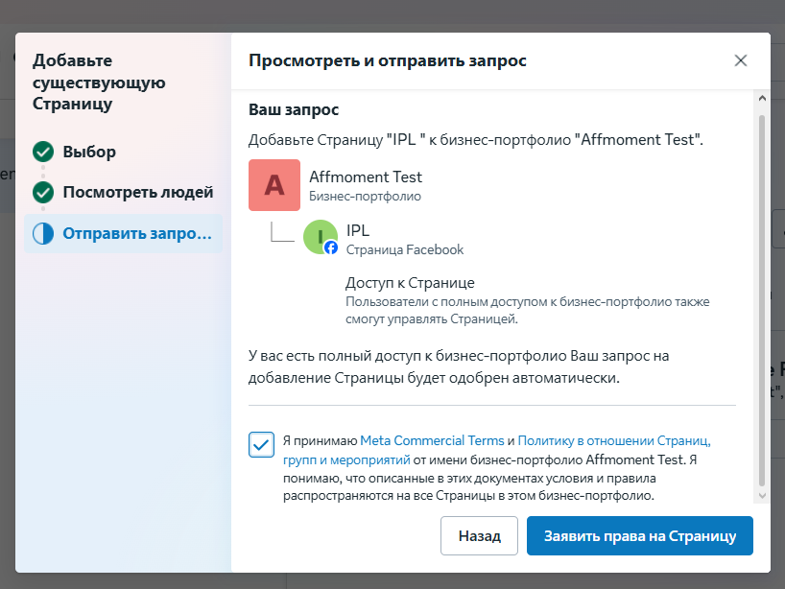Click the scrollbar up arrow in the dialog
The image size is (785, 589).
[762, 99]
